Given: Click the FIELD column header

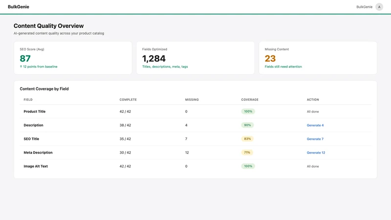Looking at the screenshot, I should 28,100.
